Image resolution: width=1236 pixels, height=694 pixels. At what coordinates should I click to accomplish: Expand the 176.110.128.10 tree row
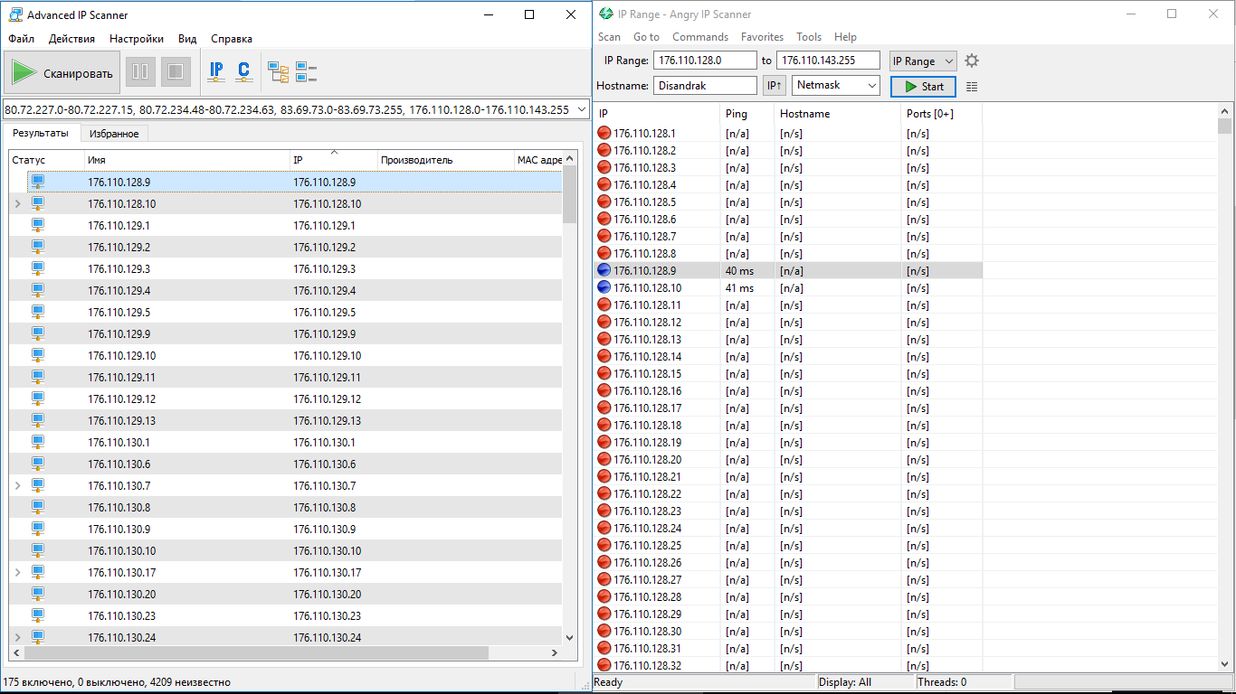(x=18, y=204)
